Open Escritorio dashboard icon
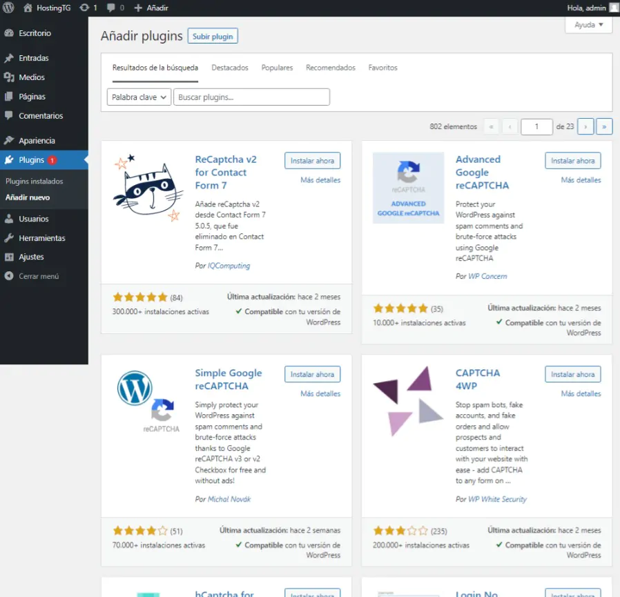This screenshot has height=597, width=620. (x=9, y=33)
